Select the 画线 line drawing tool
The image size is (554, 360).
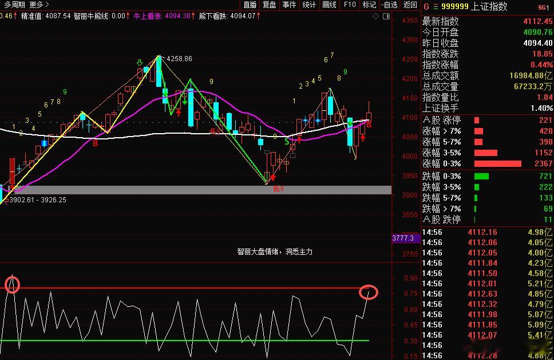(329, 5)
